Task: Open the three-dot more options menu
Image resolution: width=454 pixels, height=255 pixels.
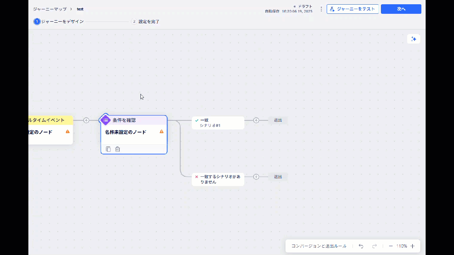Action: point(321,9)
